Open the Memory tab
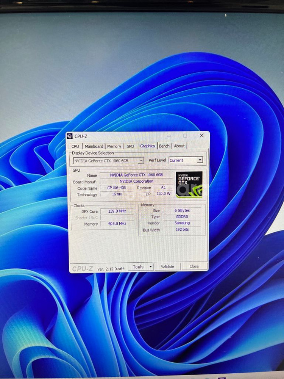This screenshot has width=284, height=379. 114,146
